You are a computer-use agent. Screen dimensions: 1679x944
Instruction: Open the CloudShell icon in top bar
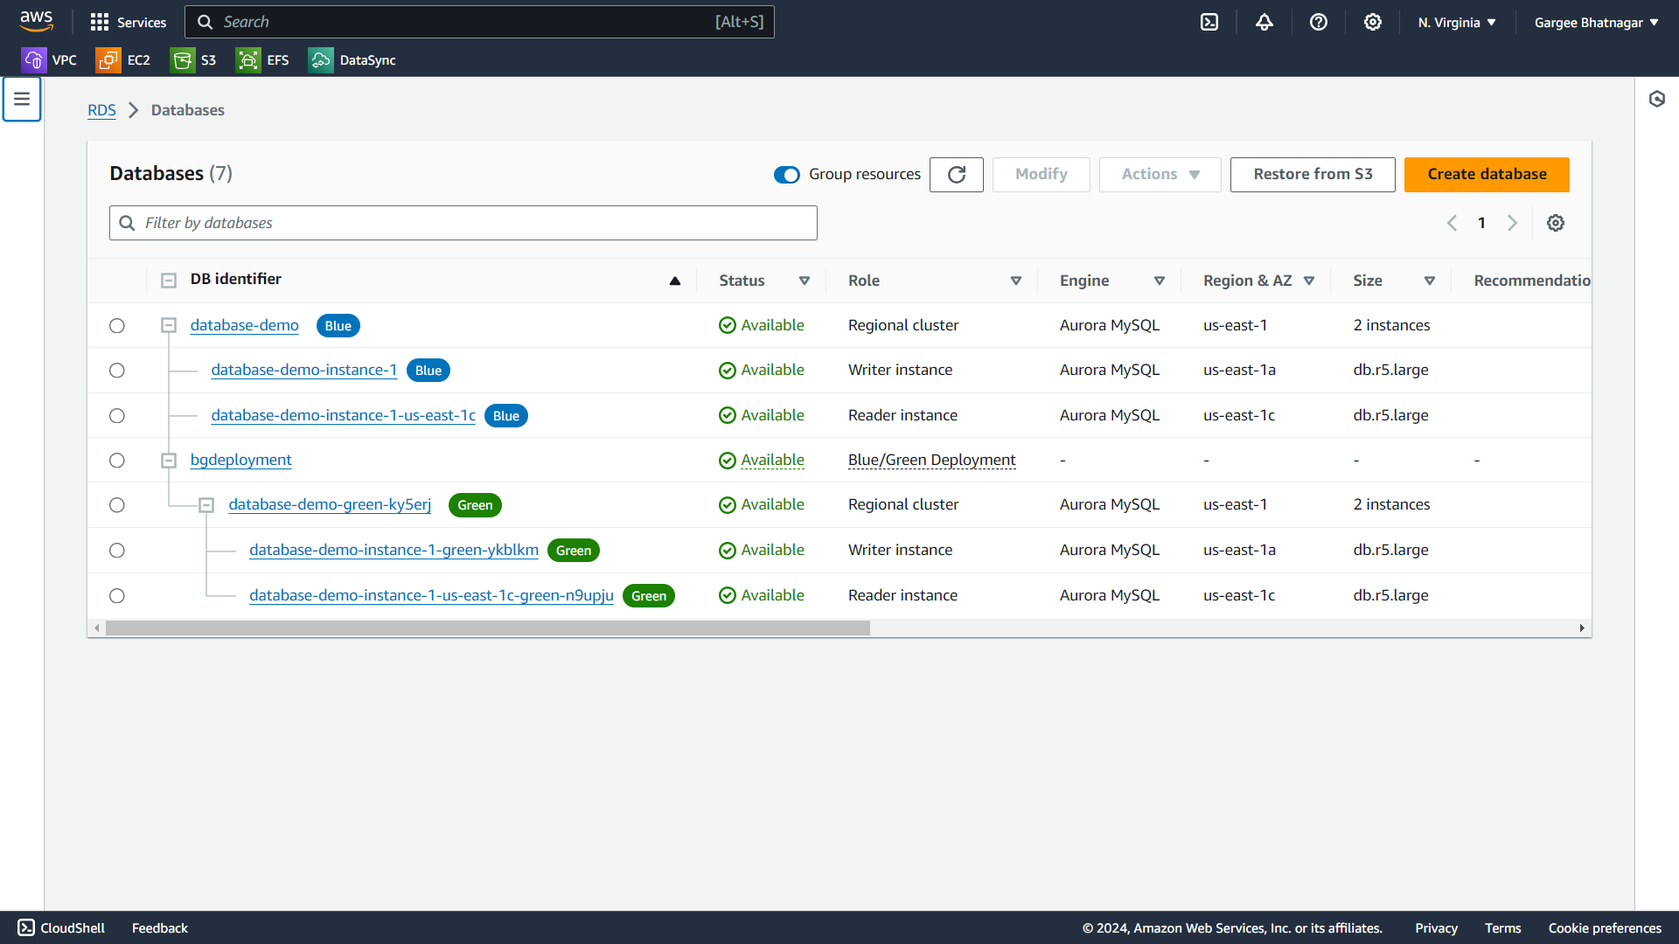(x=1209, y=22)
